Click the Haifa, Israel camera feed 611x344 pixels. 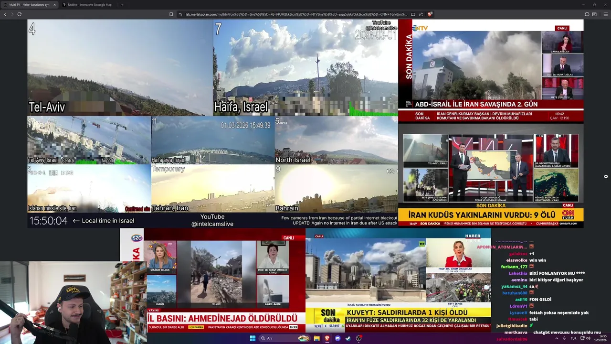[305, 67]
